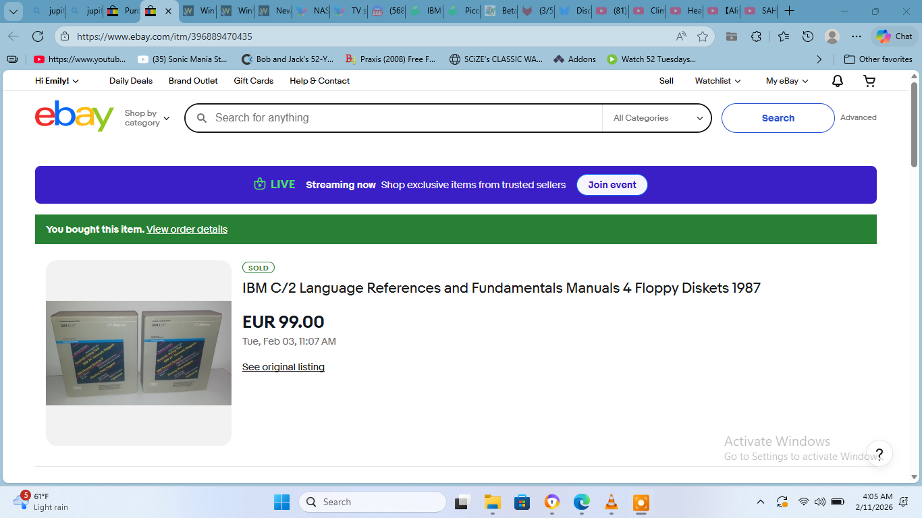
Task: Open the browser extensions icon
Action: [x=756, y=36]
